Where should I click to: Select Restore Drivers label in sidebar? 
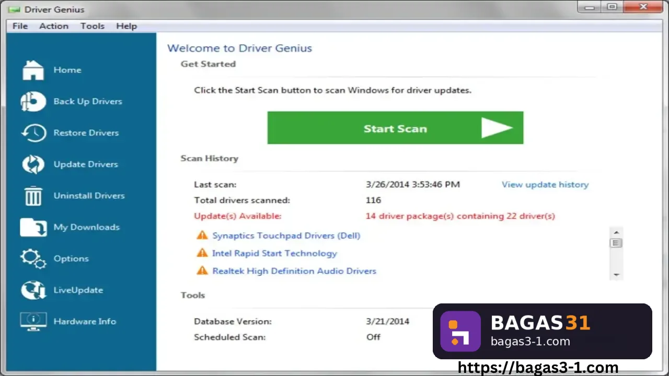click(86, 133)
